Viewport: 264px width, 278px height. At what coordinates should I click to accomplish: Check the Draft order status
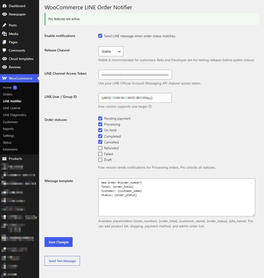[100, 160]
